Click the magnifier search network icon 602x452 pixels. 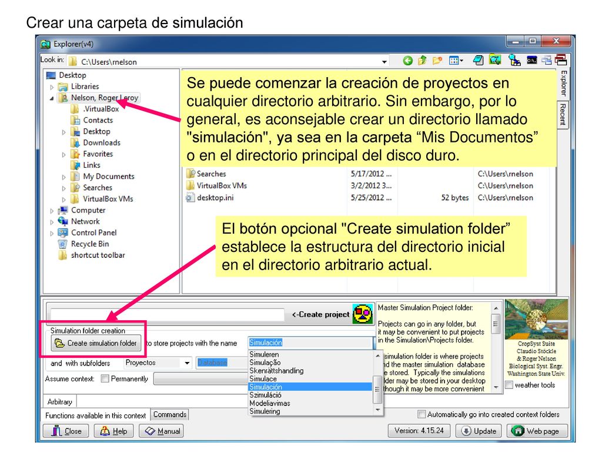tap(514, 60)
